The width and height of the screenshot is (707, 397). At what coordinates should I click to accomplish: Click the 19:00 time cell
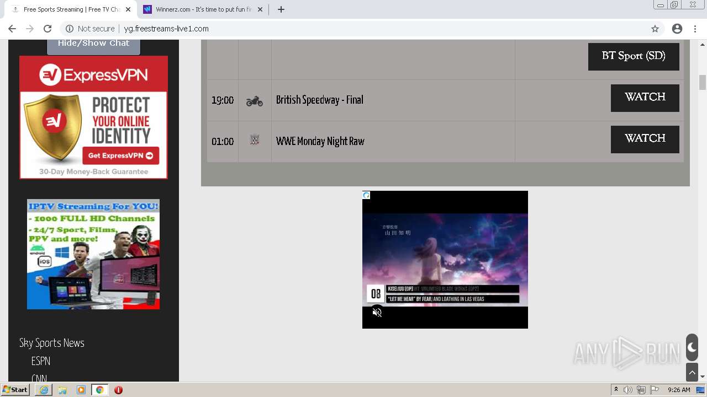tap(223, 100)
